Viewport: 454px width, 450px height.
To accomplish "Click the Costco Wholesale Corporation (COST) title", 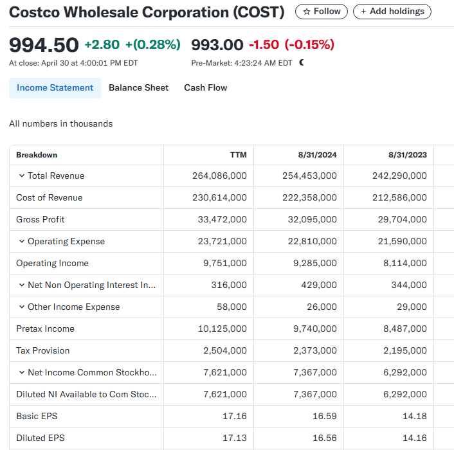I will coord(147,12).
